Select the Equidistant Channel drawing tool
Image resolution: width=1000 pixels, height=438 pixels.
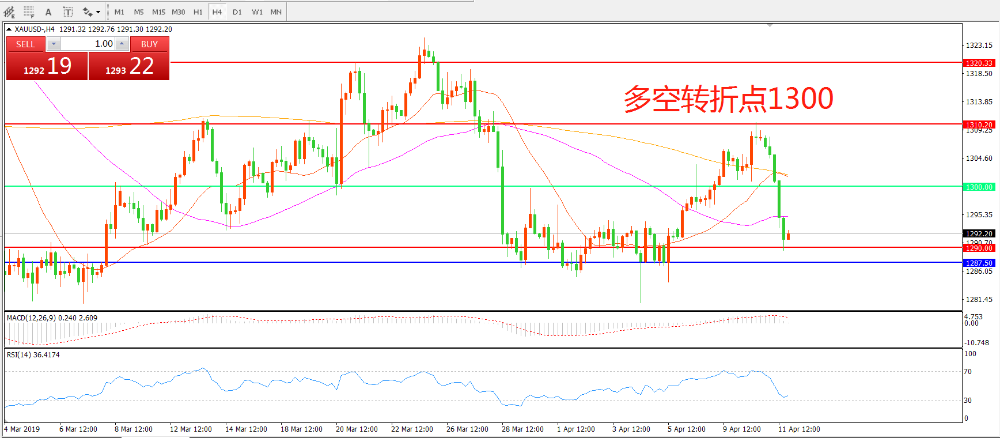tap(9, 12)
